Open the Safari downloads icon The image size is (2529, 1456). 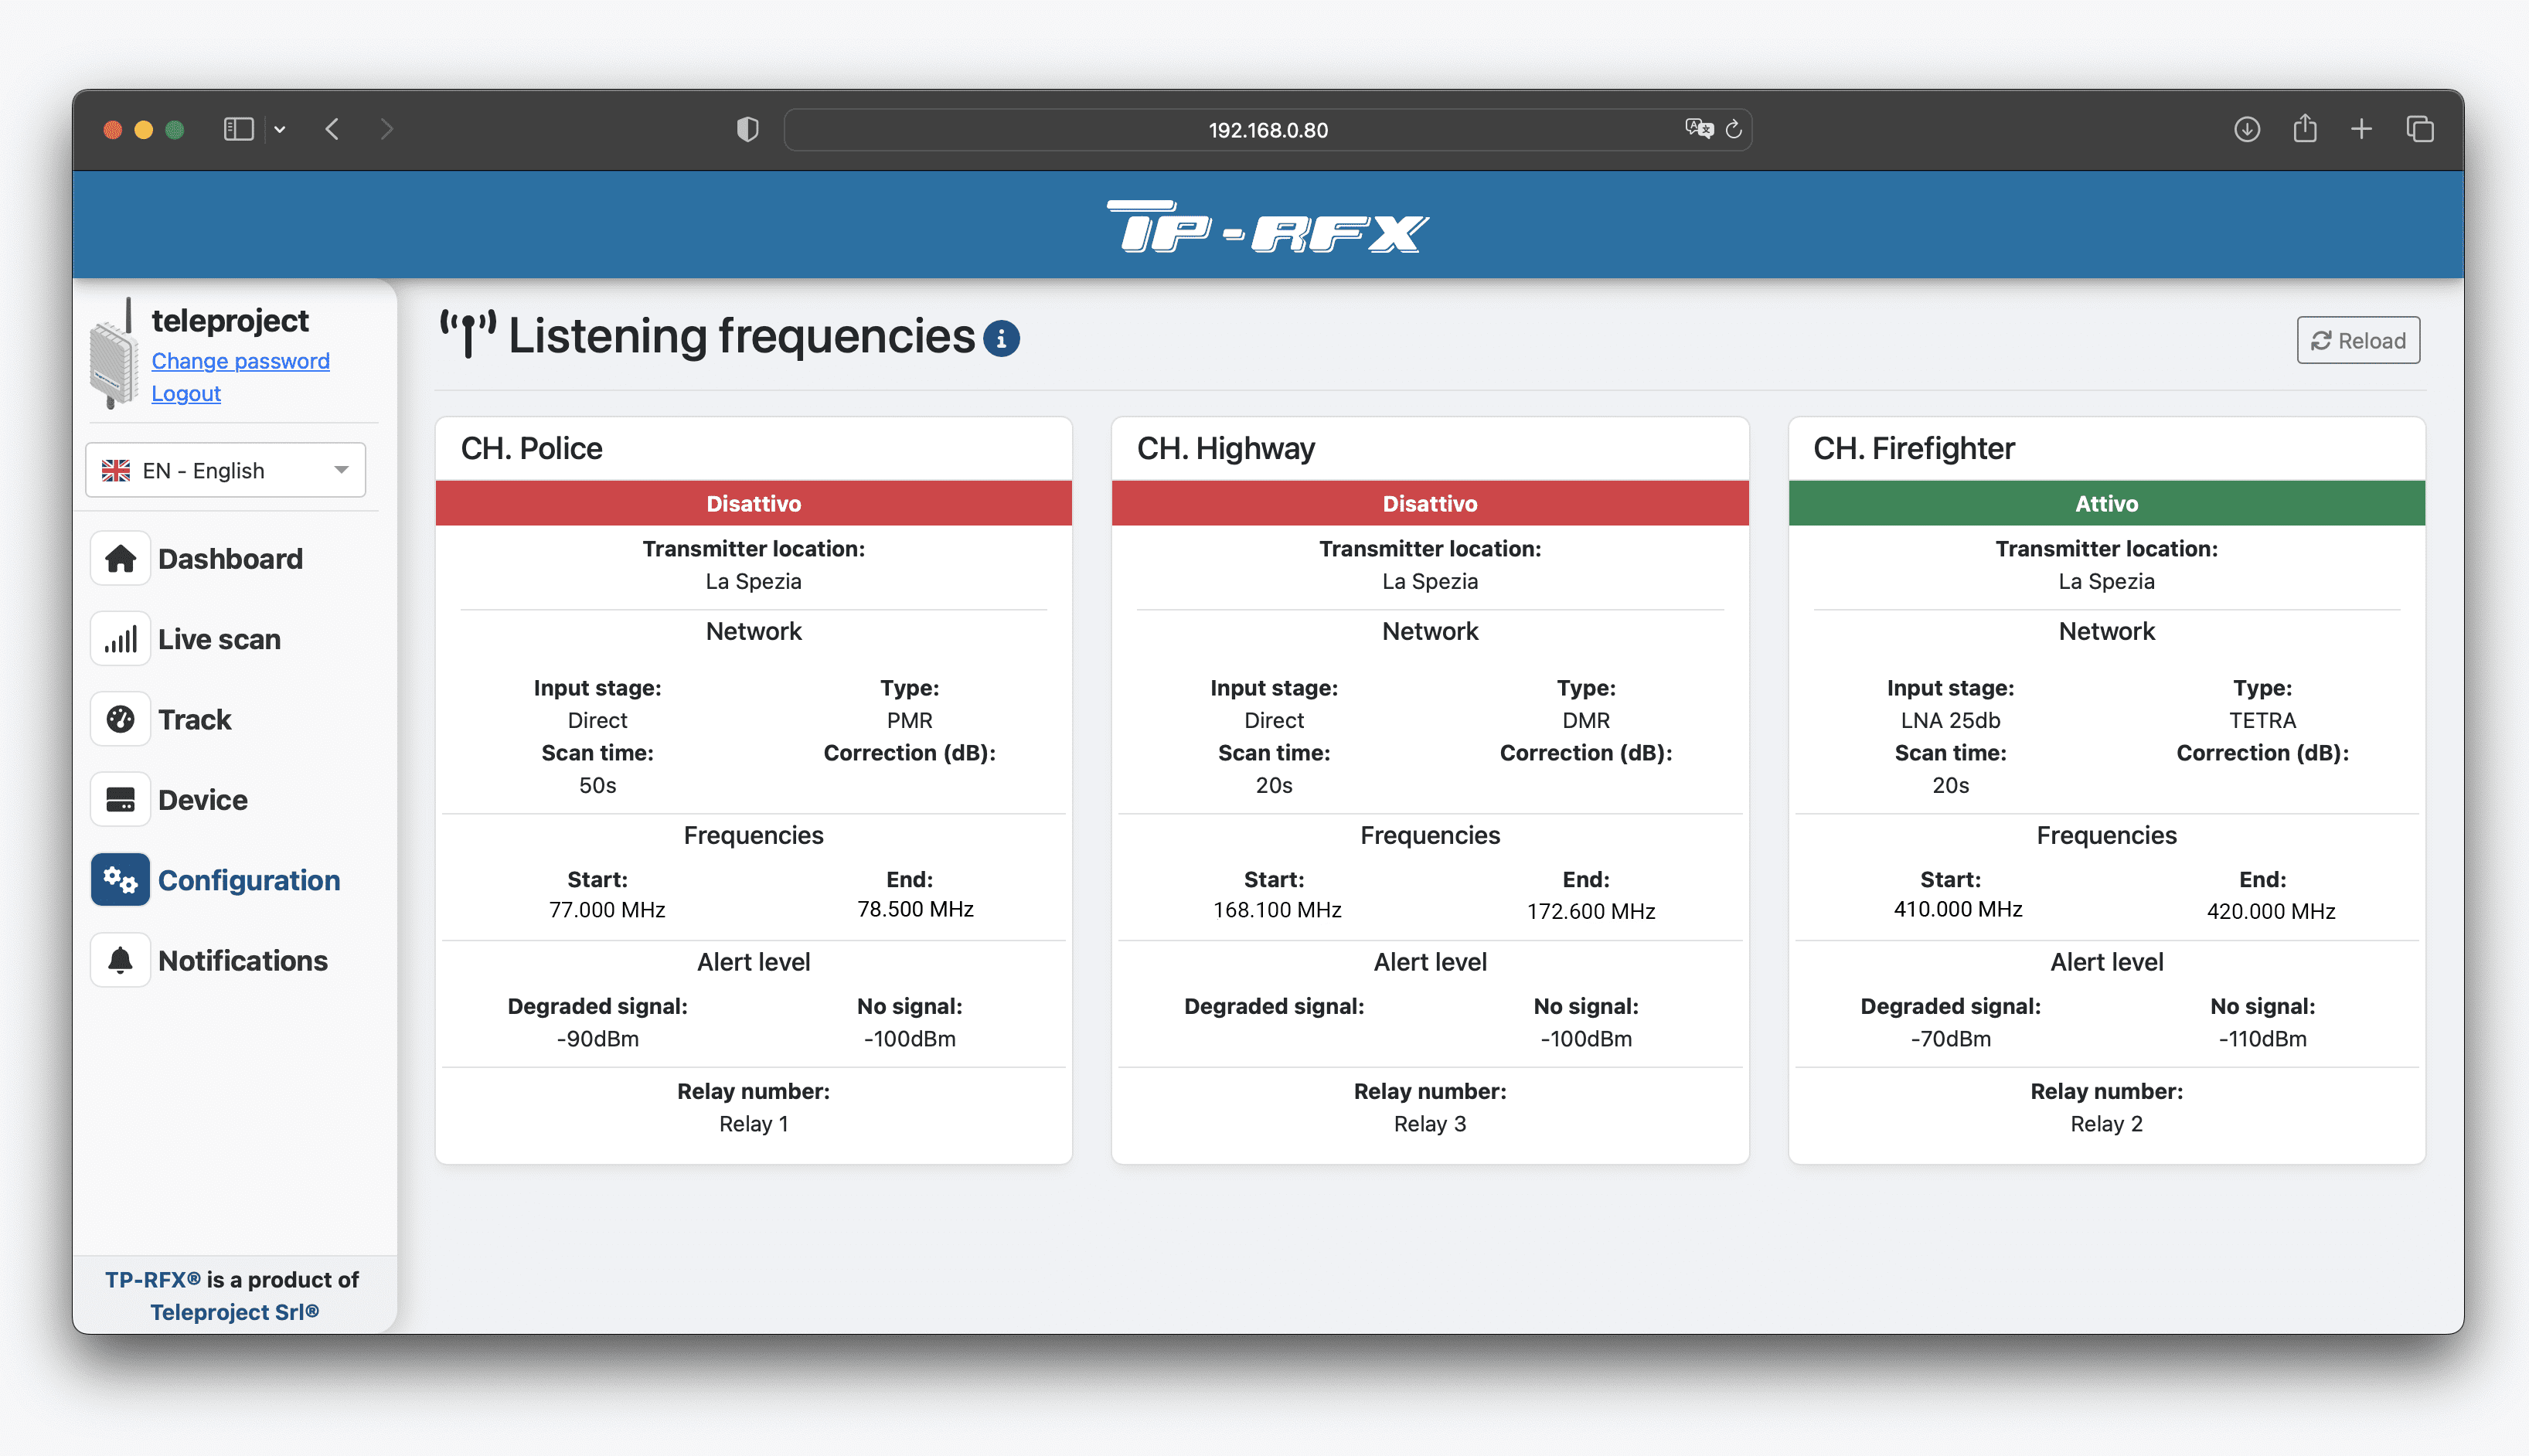[2246, 129]
